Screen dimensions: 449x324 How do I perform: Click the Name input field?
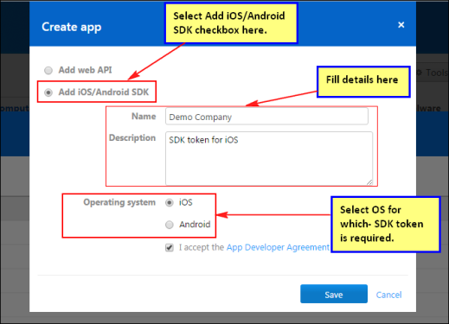pos(266,117)
